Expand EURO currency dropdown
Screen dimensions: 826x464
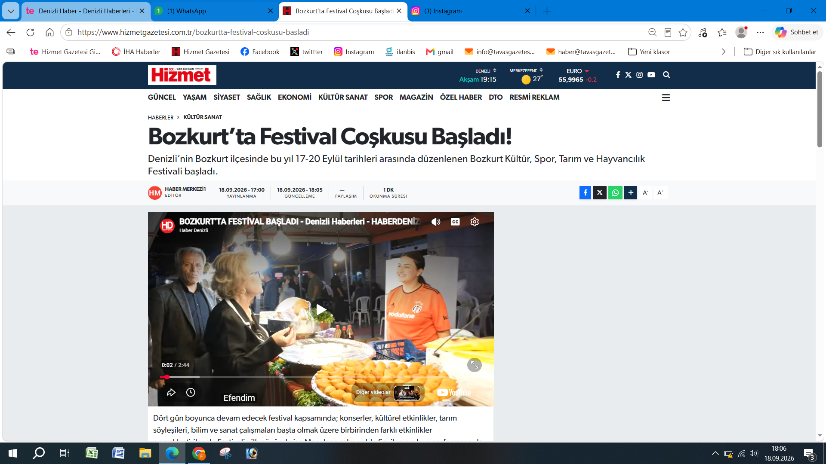pos(578,71)
